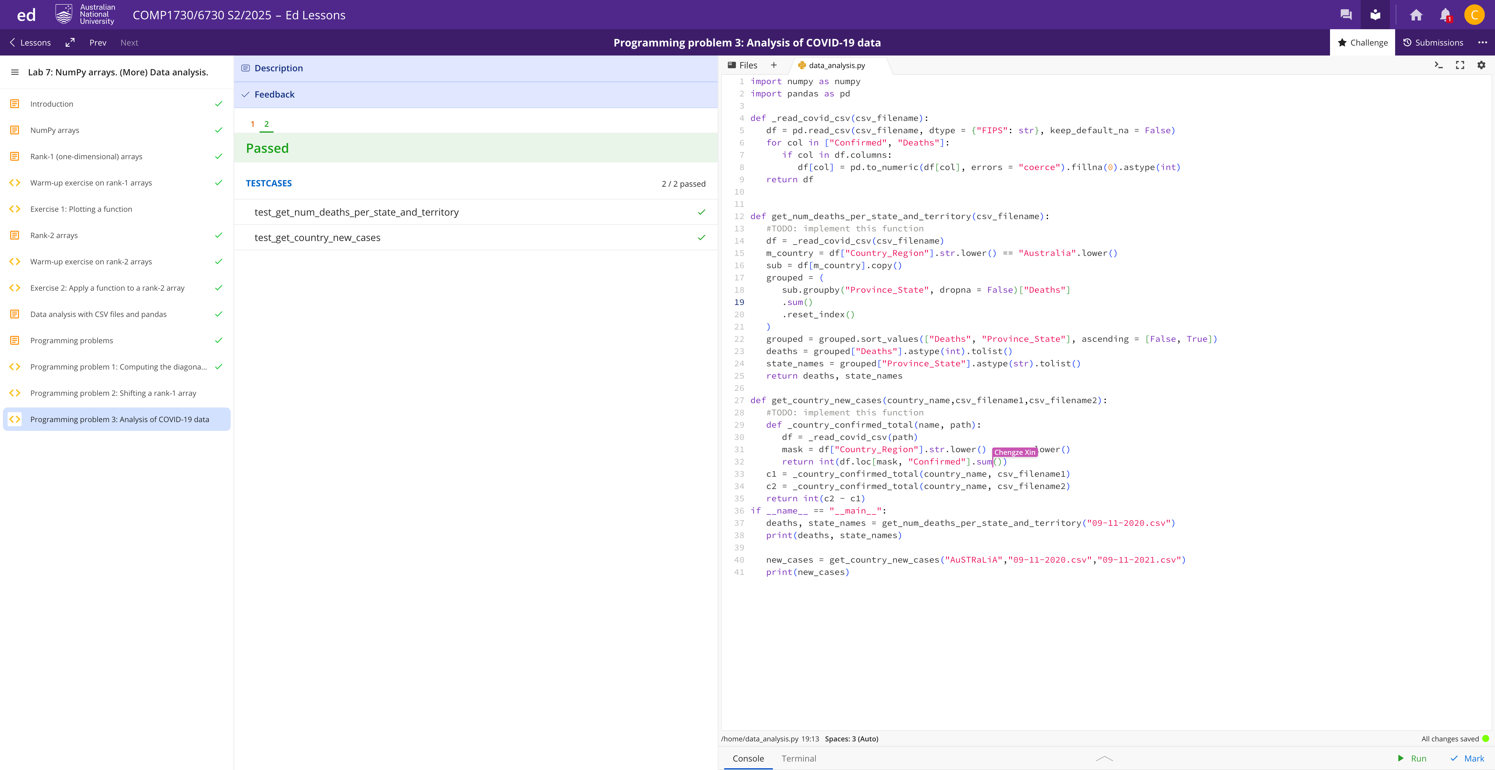
Task: Collapse the Feedback section
Action: coord(476,94)
